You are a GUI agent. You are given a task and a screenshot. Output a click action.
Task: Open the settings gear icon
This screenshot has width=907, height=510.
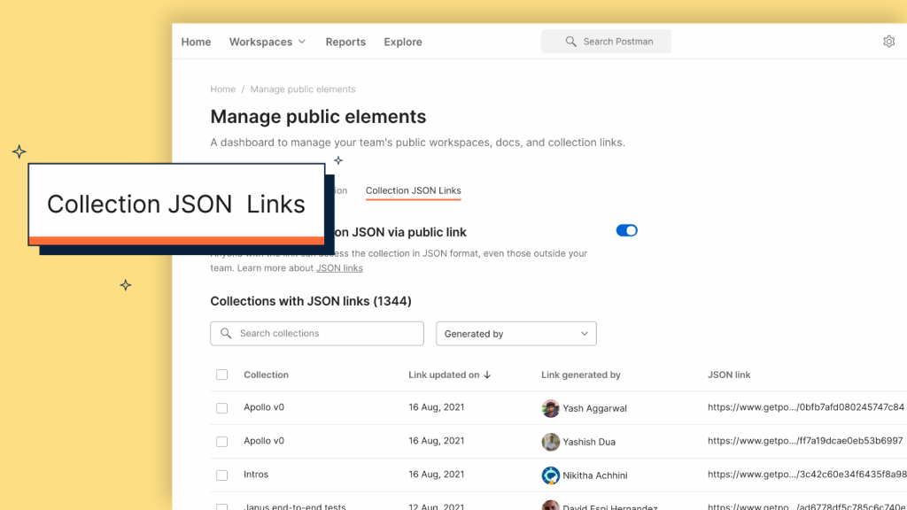click(888, 42)
